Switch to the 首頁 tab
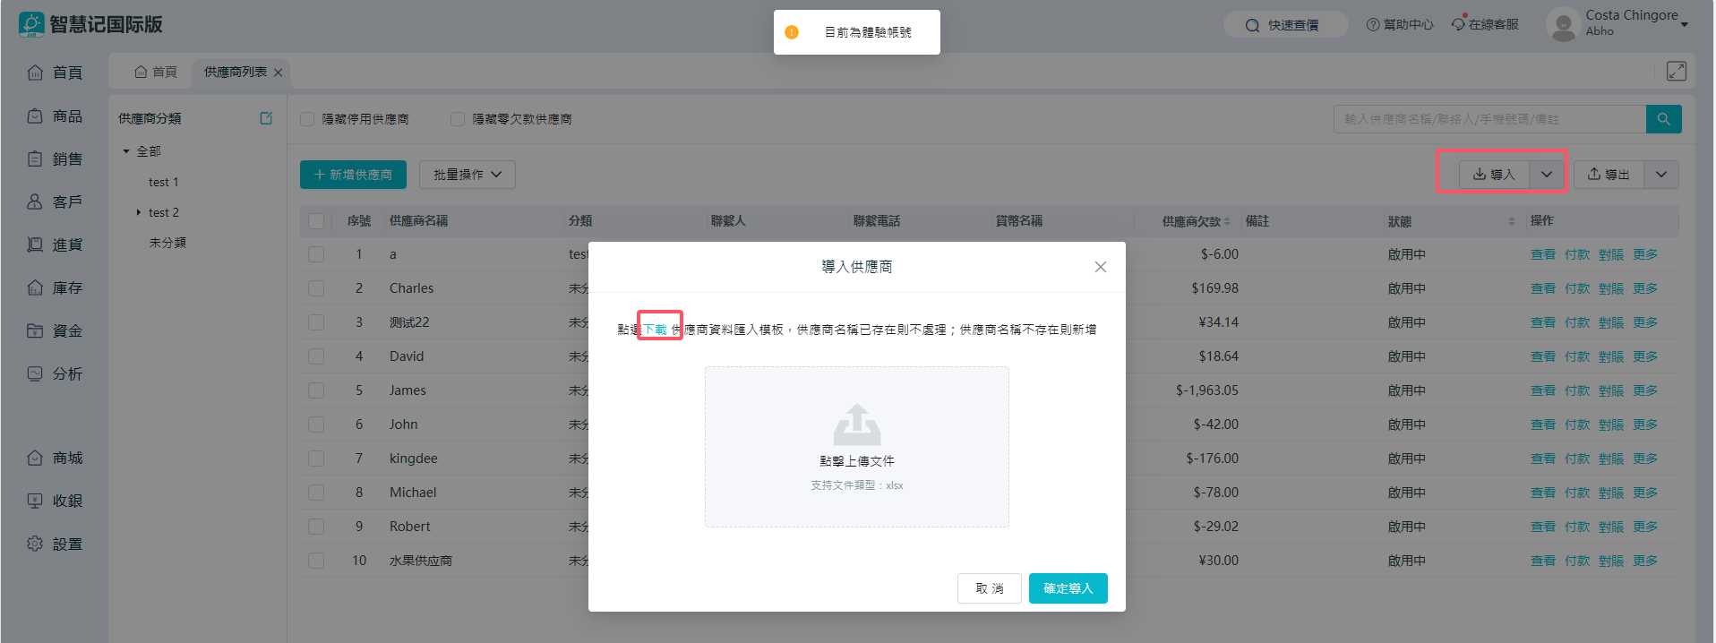1716x643 pixels. pyautogui.click(x=156, y=72)
